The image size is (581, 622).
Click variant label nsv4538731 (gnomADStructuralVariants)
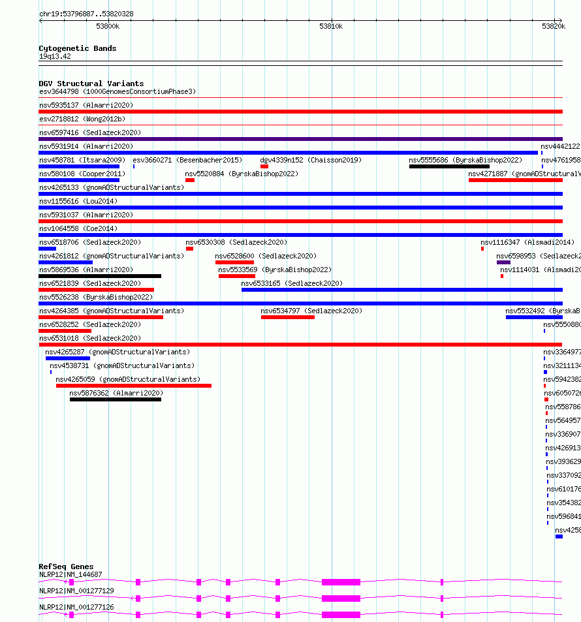click(x=122, y=365)
